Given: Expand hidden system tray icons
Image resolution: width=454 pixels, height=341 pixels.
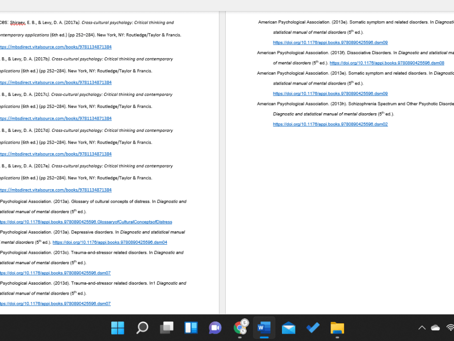Looking at the screenshot, I should coord(422,327).
